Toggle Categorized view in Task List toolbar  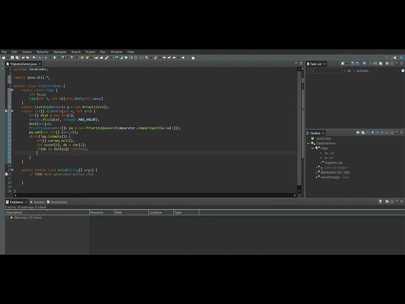click(x=353, y=63)
